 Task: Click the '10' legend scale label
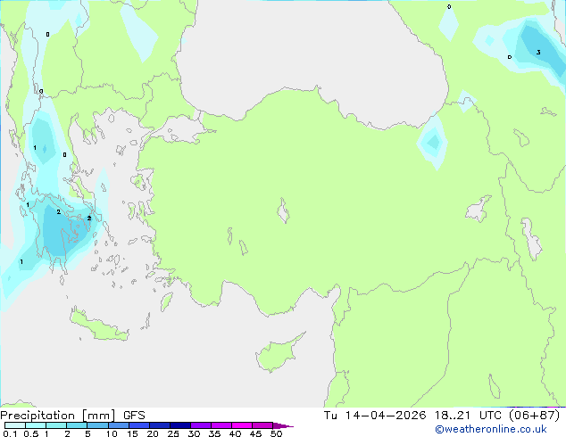click(x=112, y=433)
